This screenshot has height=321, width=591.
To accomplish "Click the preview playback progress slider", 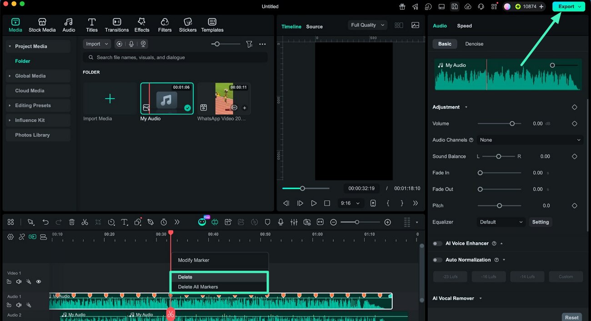I will [306, 188].
